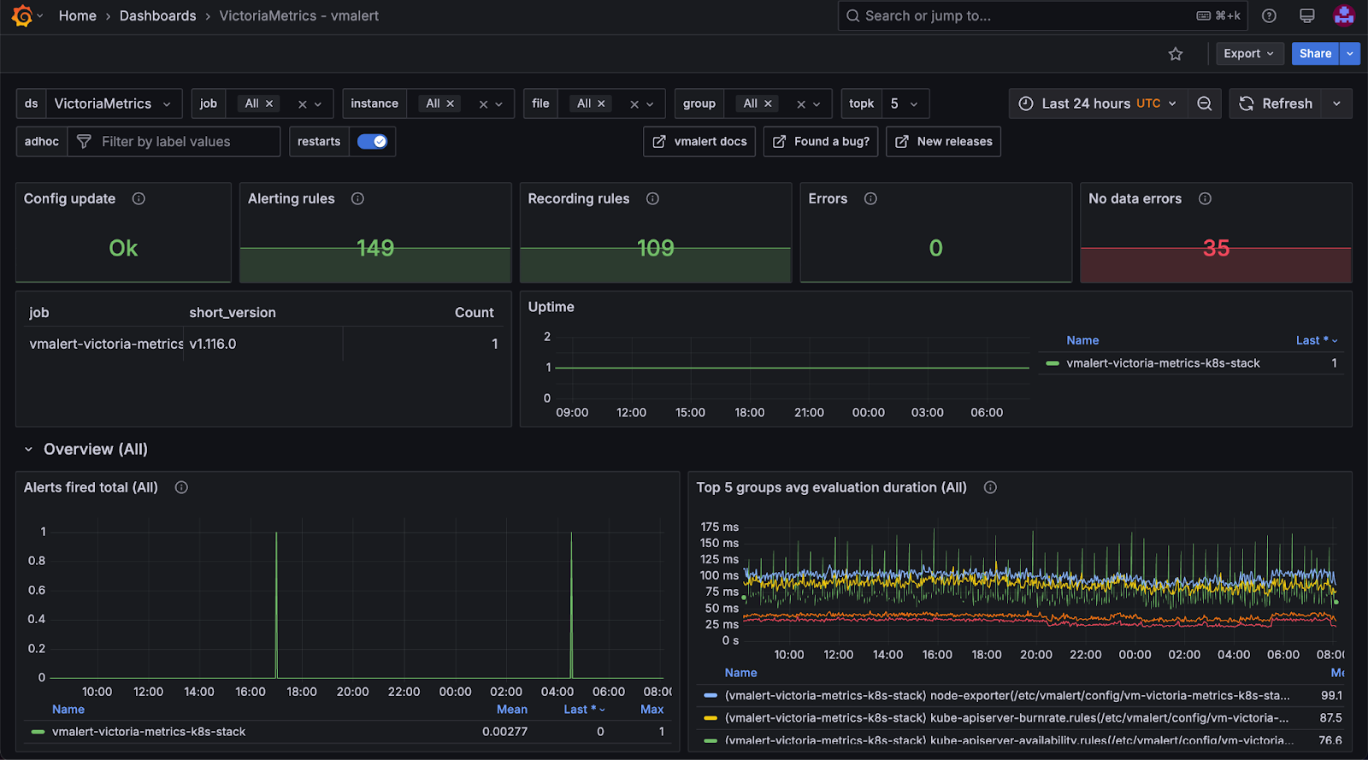Screen dimensions: 1368x760
Task: Click the Search or jump to field
Action: 1043,15
